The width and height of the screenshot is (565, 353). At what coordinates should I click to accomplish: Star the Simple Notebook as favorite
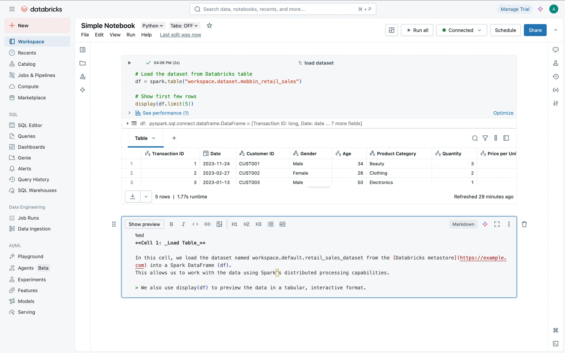(x=209, y=26)
